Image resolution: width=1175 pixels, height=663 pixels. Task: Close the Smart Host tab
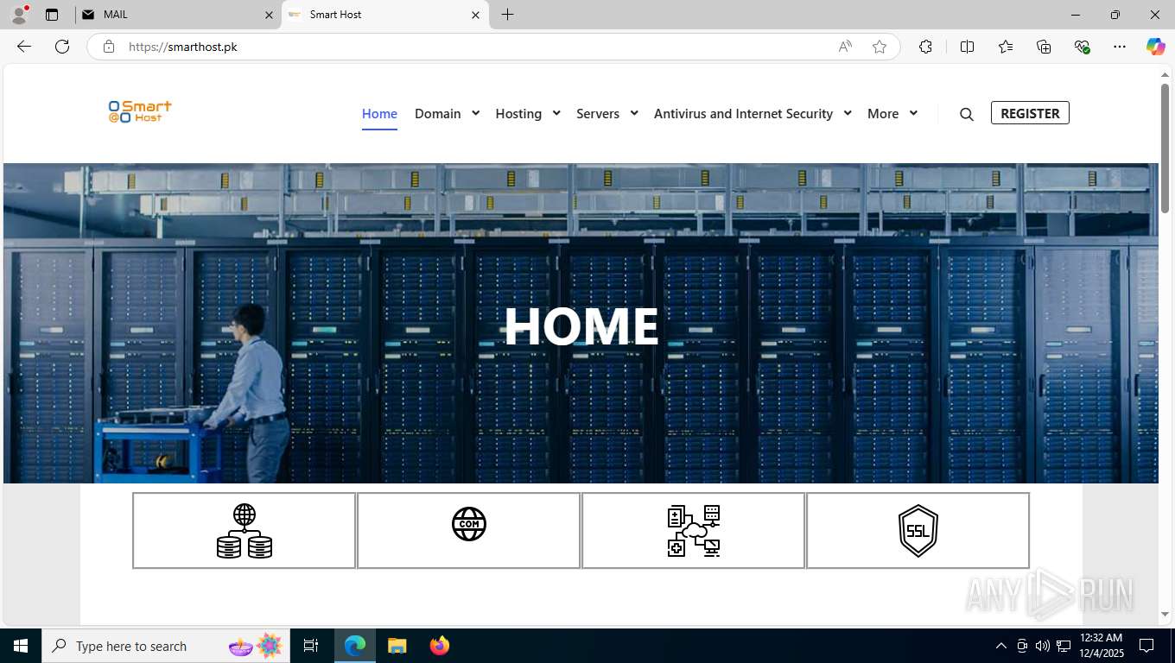pos(476,15)
